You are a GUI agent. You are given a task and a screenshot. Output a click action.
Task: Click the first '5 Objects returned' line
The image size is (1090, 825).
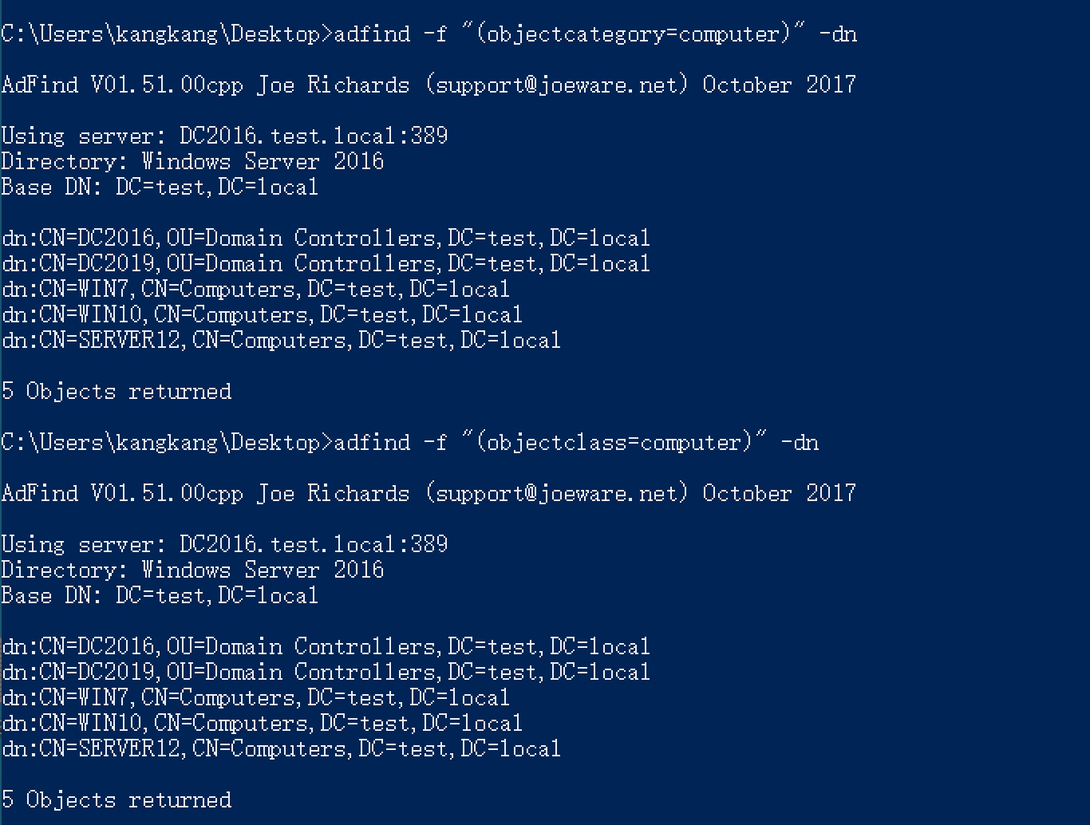point(117,391)
